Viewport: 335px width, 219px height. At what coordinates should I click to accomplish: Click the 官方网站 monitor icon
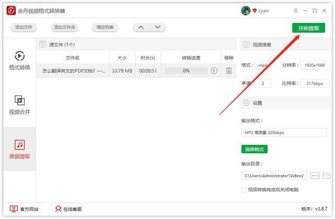[14, 209]
